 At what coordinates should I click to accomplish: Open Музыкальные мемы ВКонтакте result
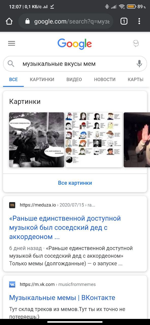(x=62, y=298)
